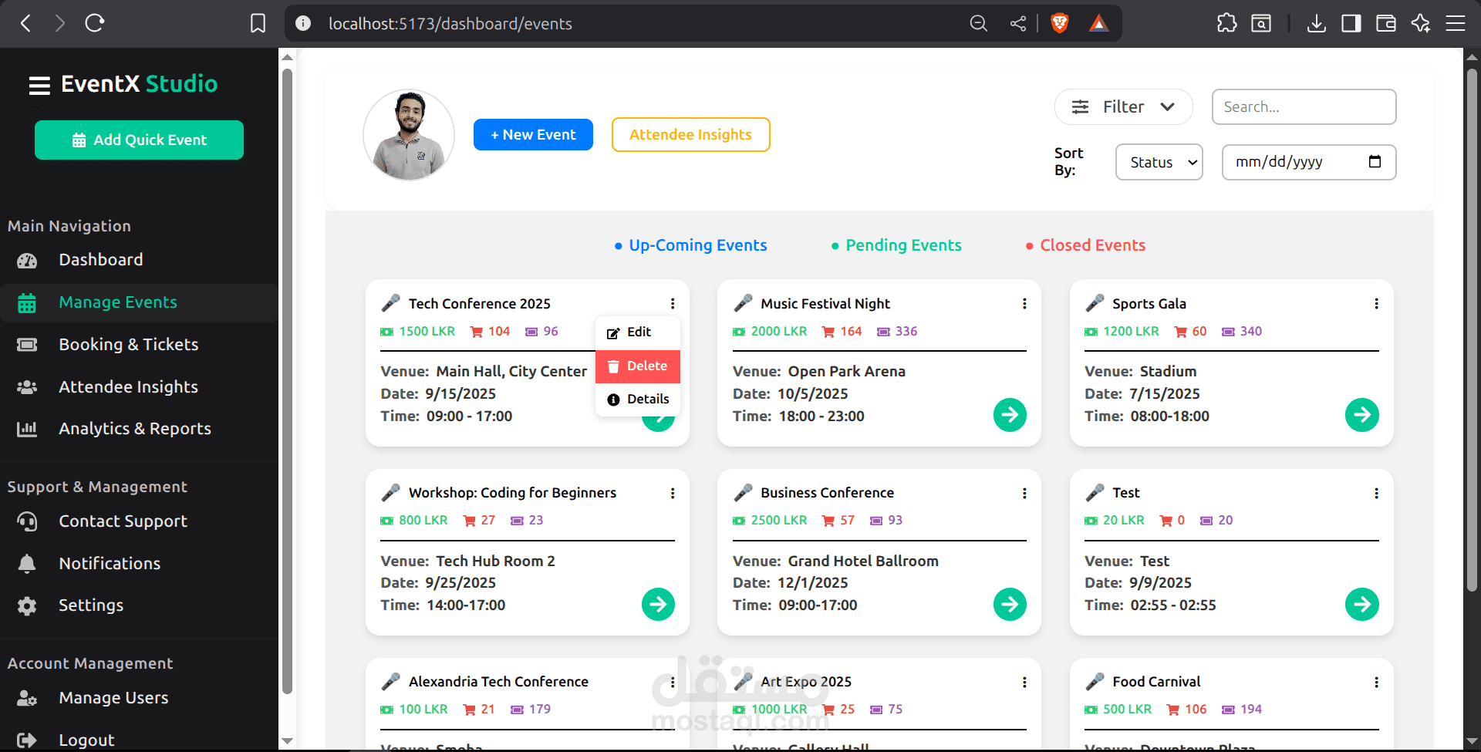Open options menu for the Test event card
The width and height of the screenshot is (1481, 752).
coord(1376,493)
